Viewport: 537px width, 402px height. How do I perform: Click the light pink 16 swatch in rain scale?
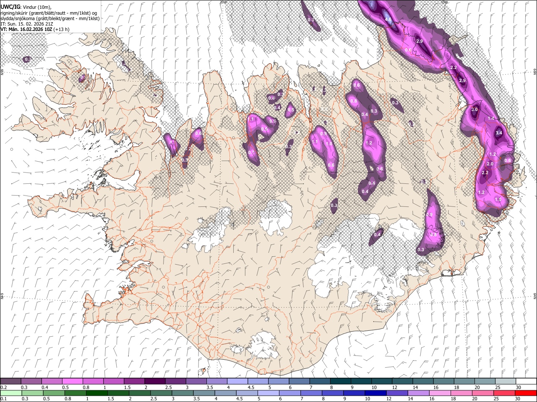coord(440,393)
